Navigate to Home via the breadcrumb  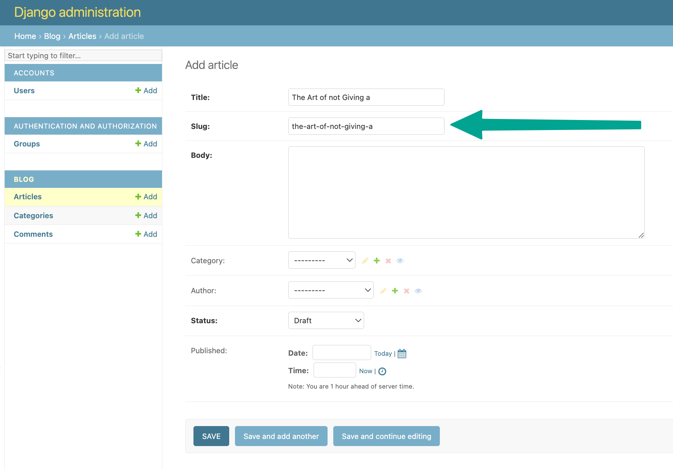25,36
